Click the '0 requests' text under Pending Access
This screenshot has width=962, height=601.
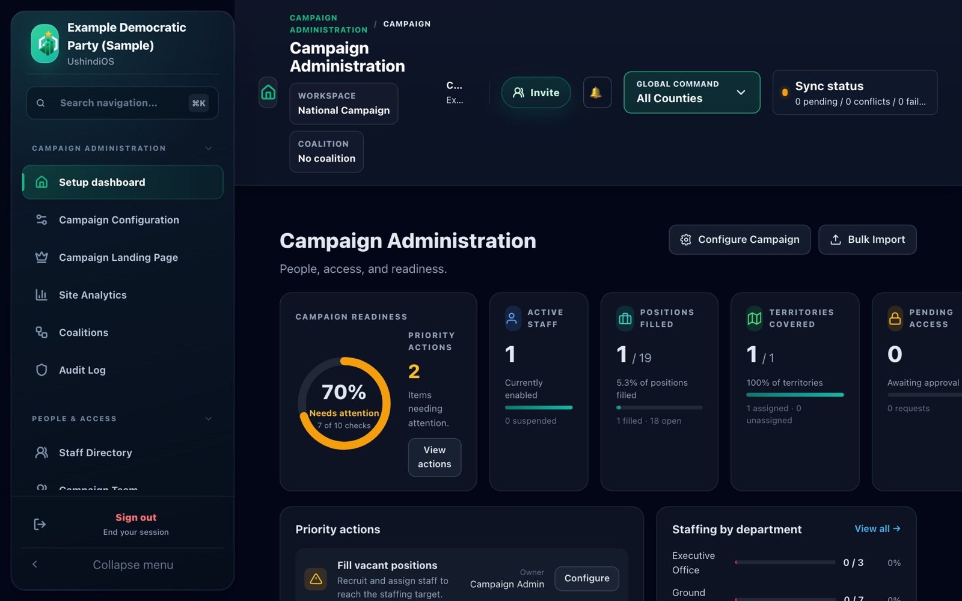coord(908,408)
